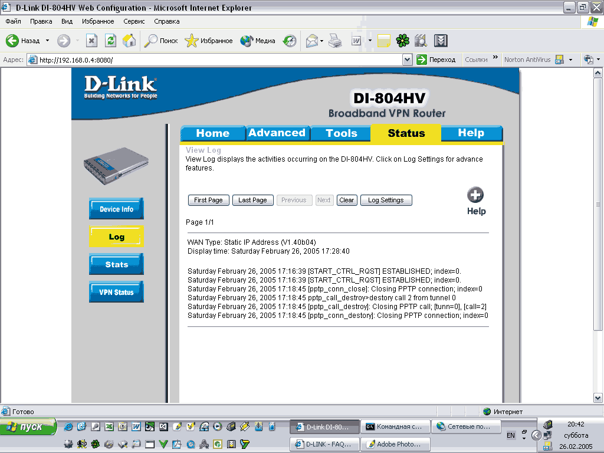Click the vertical scrollbar up arrow
The image size is (604, 453).
pyautogui.click(x=598, y=73)
